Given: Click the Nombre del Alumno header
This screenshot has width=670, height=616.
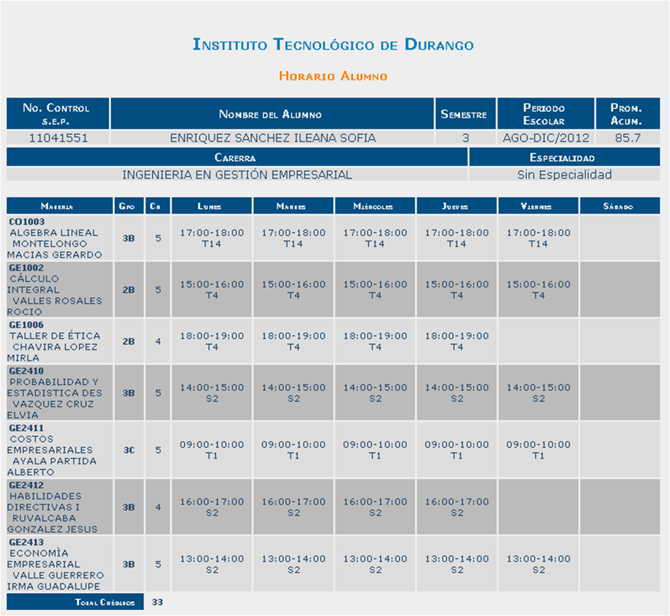Looking at the screenshot, I should click(272, 114).
